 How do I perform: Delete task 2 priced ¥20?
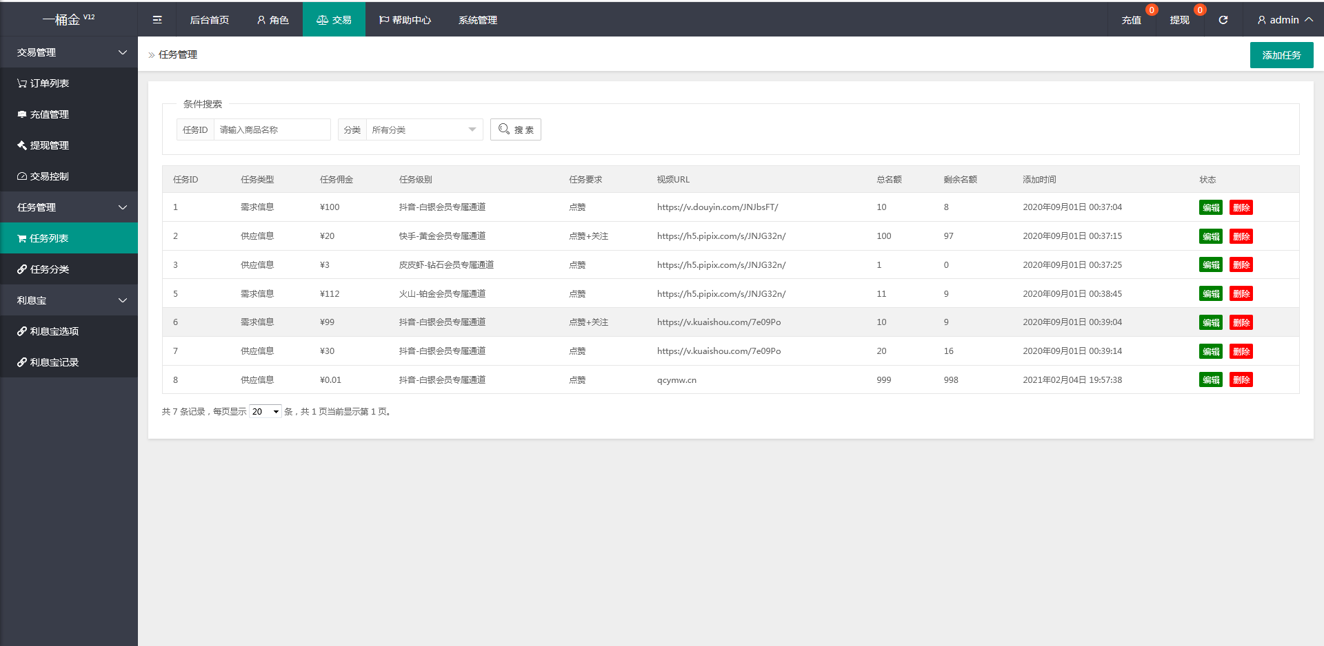(1241, 236)
